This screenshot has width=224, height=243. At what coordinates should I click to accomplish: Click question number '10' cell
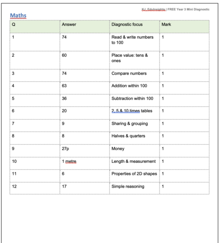35,163
